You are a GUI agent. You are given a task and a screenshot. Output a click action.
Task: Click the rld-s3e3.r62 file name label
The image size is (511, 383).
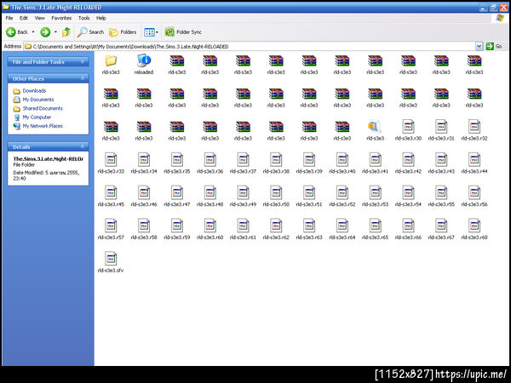point(276,237)
